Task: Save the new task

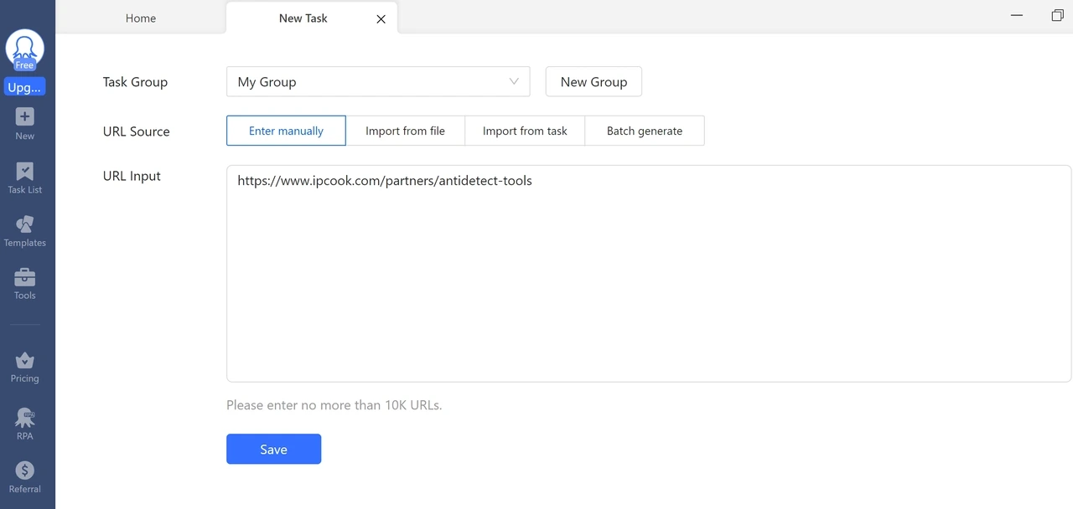Action: pyautogui.click(x=273, y=449)
